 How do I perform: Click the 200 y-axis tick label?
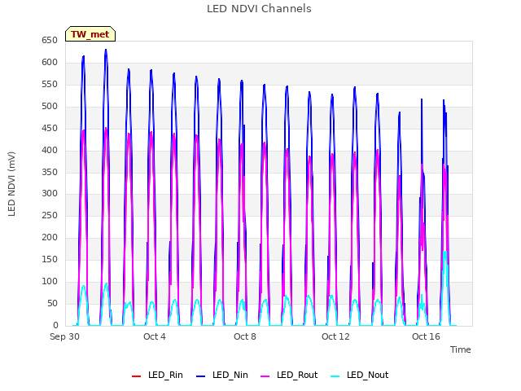point(50,237)
